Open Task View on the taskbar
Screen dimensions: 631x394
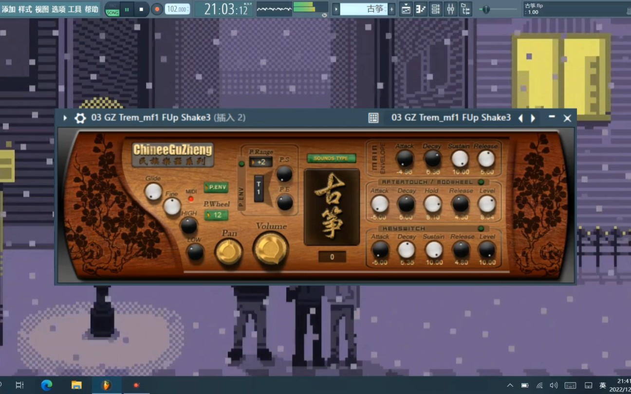click(19, 385)
